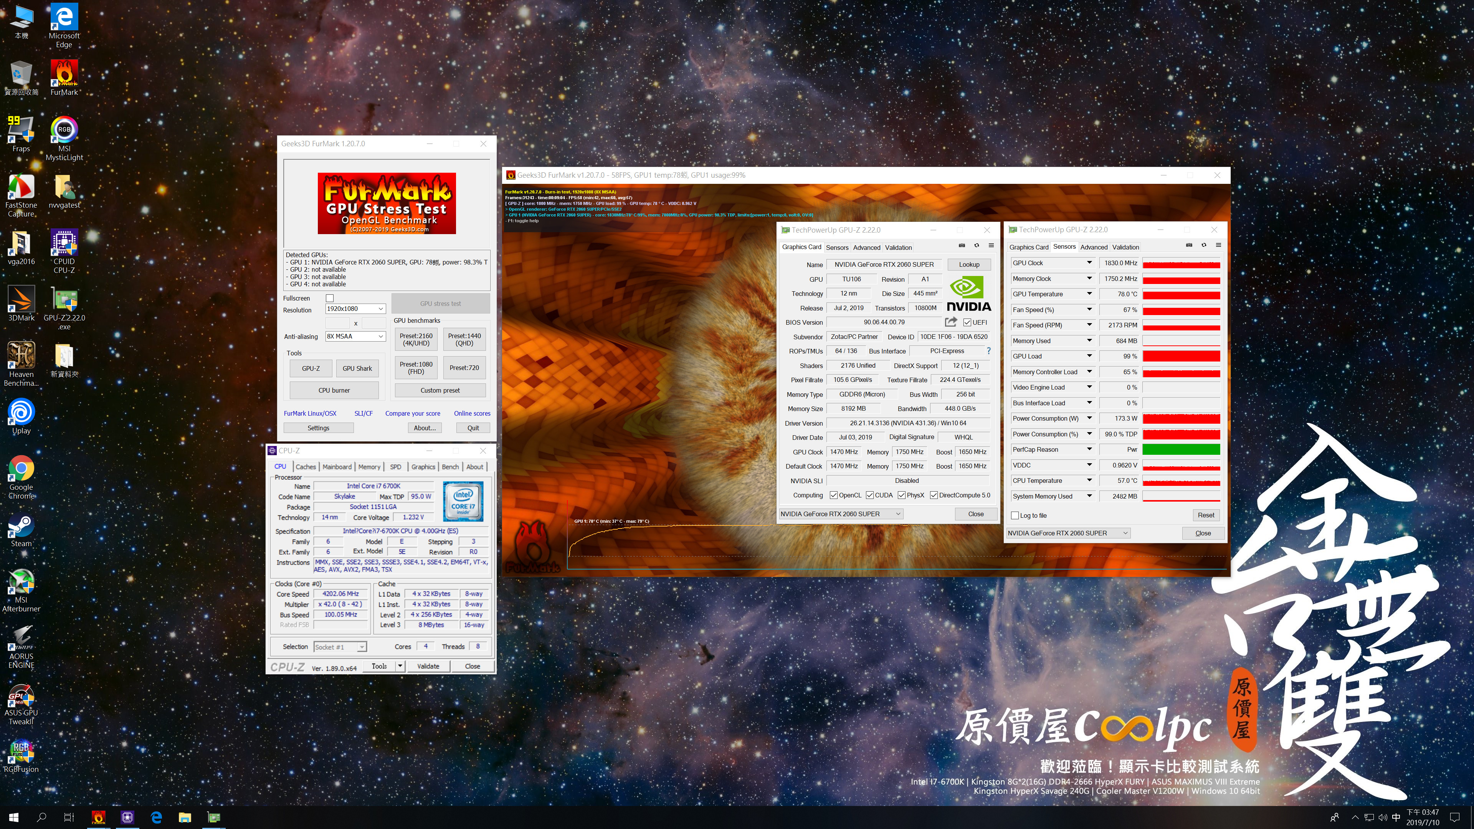The width and height of the screenshot is (1474, 829).
Task: Open CPU-Z Tools dropdown arrow
Action: point(400,666)
